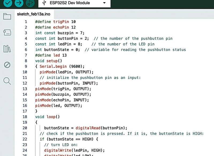Open the Sketchbook folder panel

click(7, 17)
